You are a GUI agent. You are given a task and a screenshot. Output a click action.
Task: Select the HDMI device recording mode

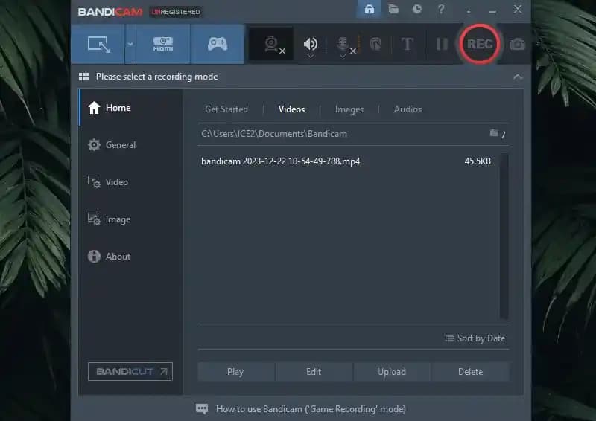162,44
